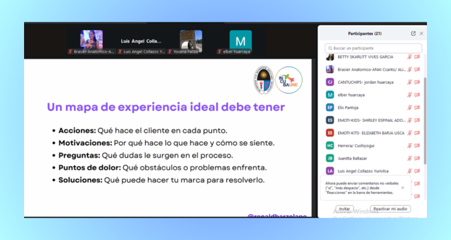Click the participants list scrollbar
This screenshot has height=240, width=451.
[425, 117]
